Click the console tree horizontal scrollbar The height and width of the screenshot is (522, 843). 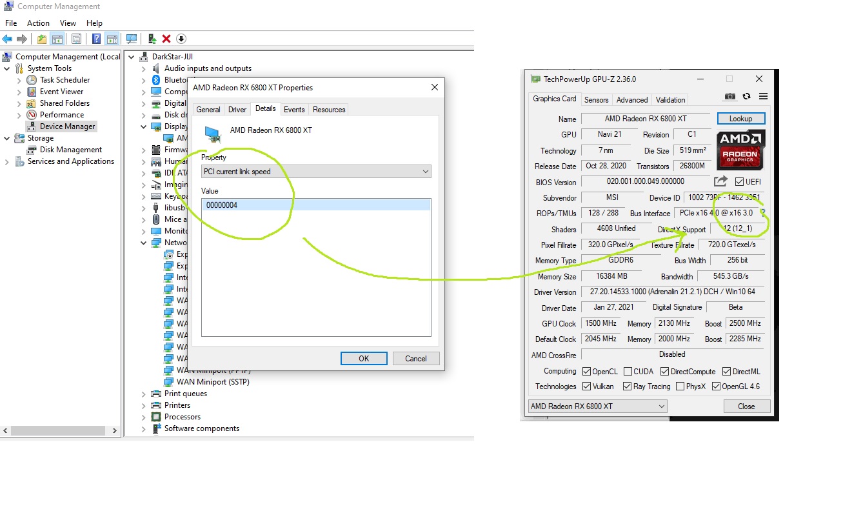(59, 430)
